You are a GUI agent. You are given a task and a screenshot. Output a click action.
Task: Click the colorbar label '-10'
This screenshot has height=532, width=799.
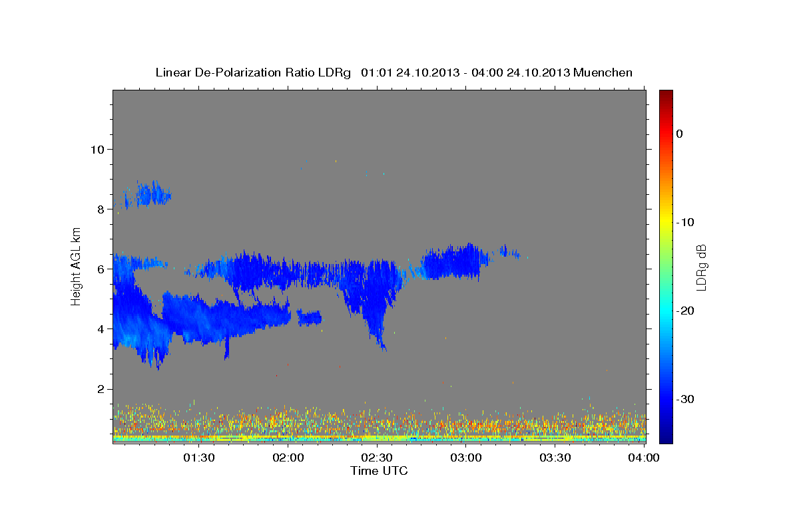click(686, 222)
